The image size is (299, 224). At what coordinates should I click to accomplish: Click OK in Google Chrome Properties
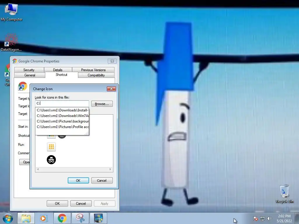coord(57,203)
